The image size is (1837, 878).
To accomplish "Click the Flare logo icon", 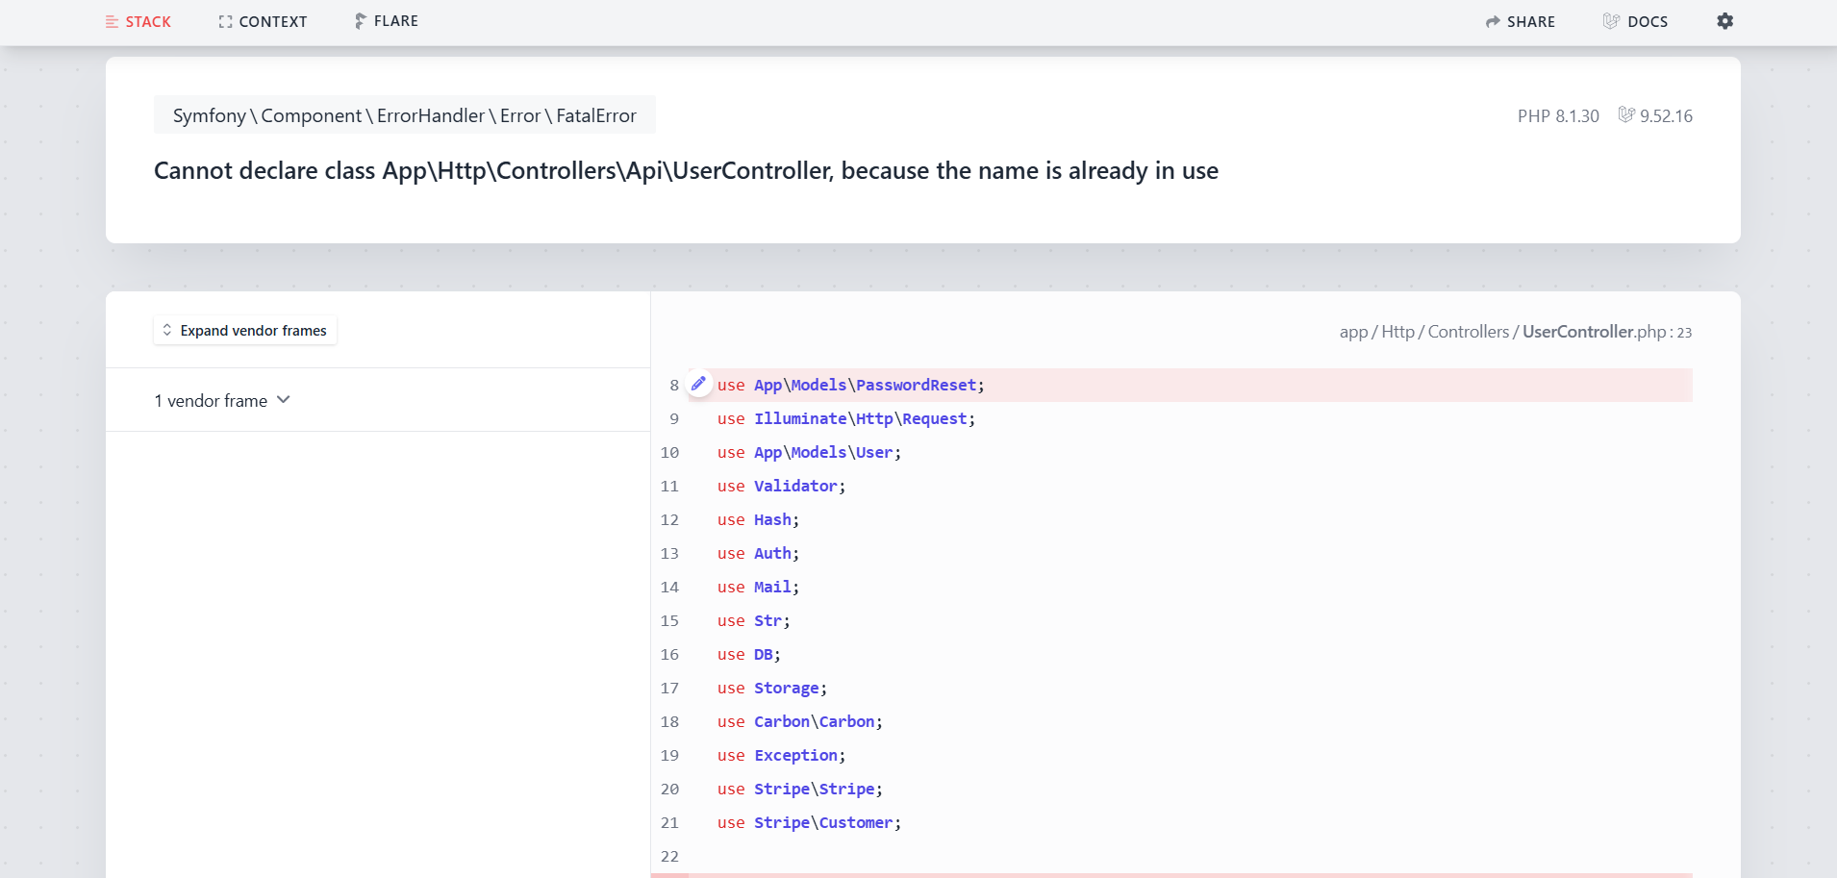I will [360, 21].
